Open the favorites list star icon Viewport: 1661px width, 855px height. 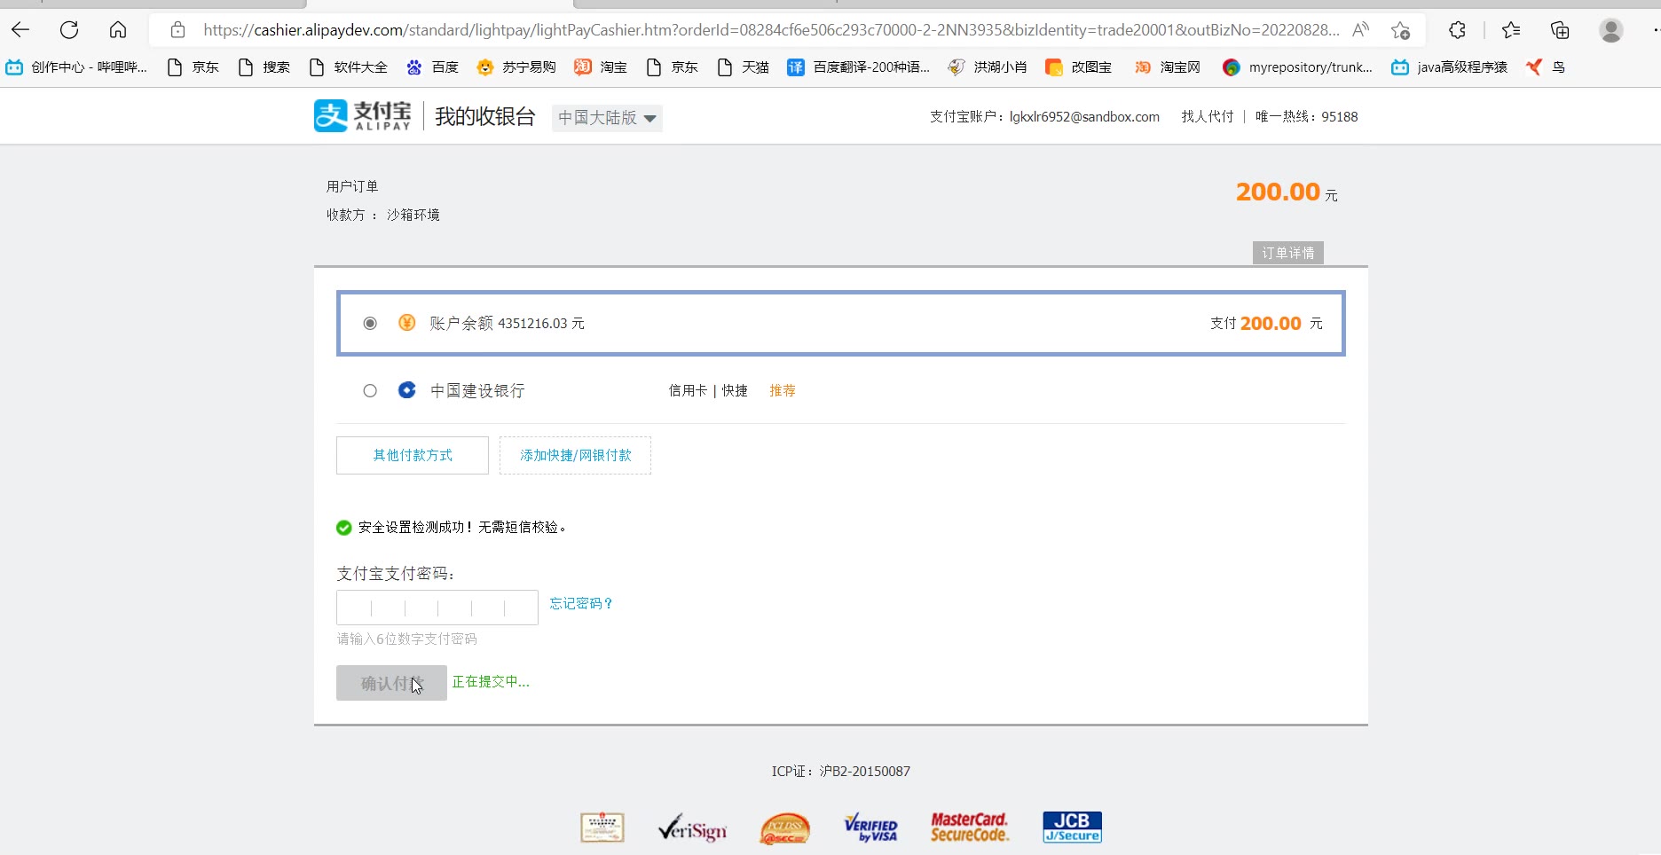tap(1511, 30)
